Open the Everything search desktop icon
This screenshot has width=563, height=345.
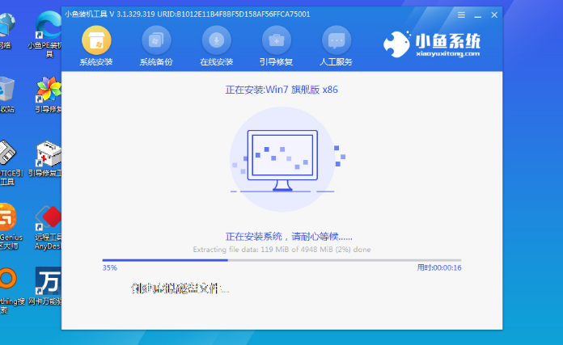[6, 287]
